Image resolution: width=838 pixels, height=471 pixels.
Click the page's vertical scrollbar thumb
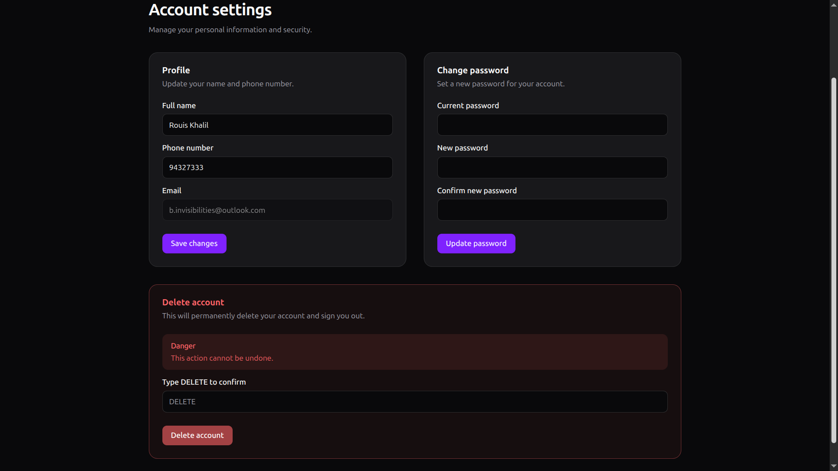(x=834, y=260)
